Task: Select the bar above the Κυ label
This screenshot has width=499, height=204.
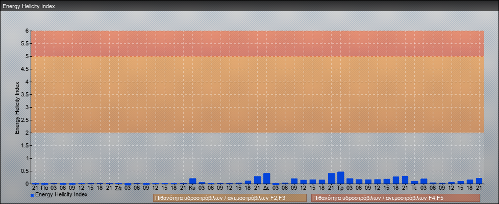Action: [192, 181]
